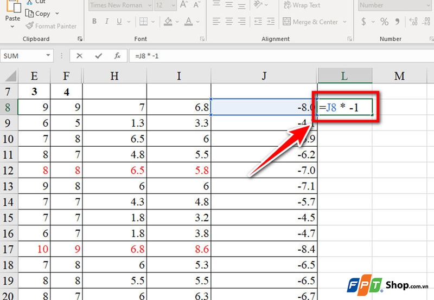Align text right icon

pyautogui.click(x=241, y=21)
